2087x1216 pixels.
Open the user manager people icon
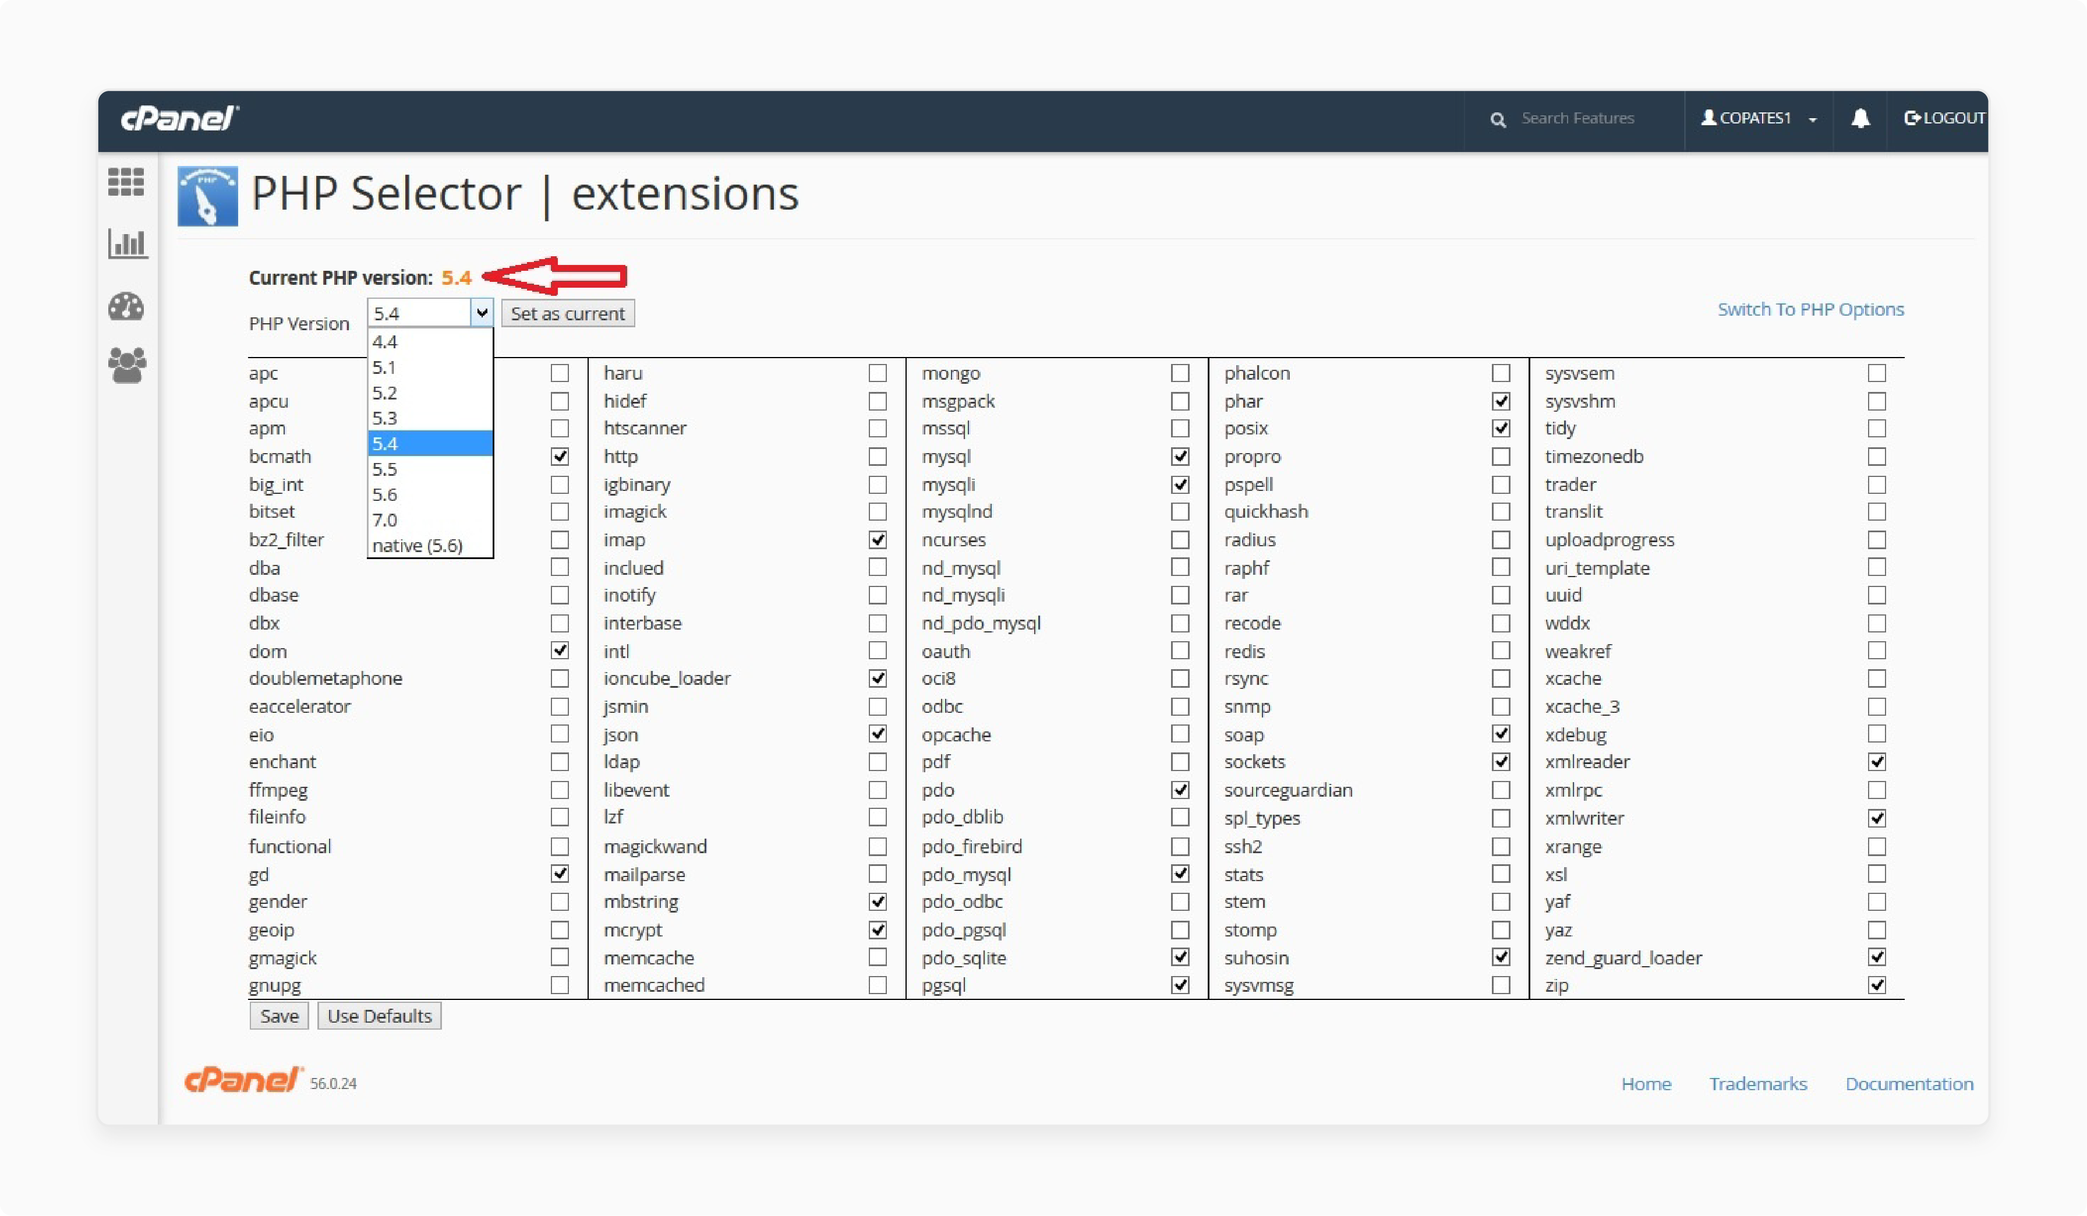pos(128,365)
